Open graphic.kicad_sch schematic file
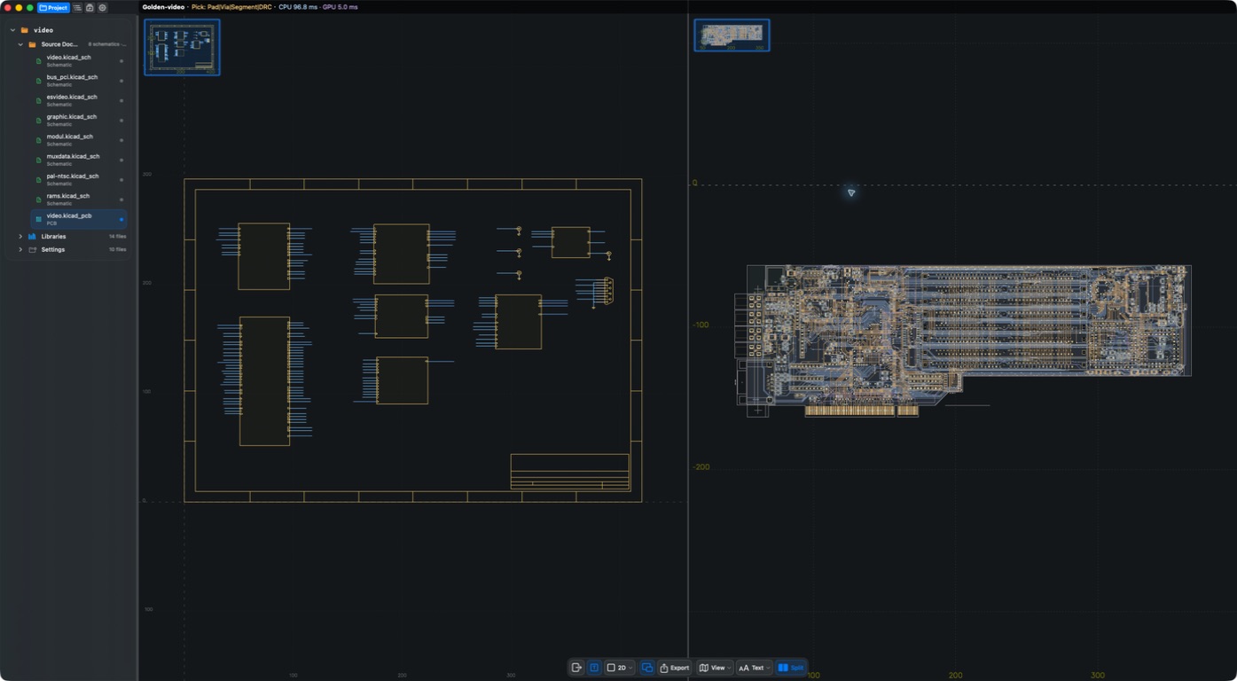The width and height of the screenshot is (1237, 681). (x=78, y=120)
